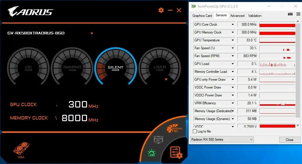Click the GPU CLOCK label

point(23,105)
